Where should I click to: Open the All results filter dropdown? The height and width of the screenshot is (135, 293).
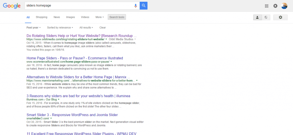[x=86, y=28]
